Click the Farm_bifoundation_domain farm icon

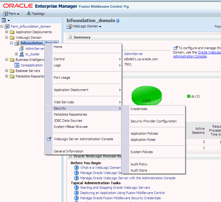coord(7,26)
